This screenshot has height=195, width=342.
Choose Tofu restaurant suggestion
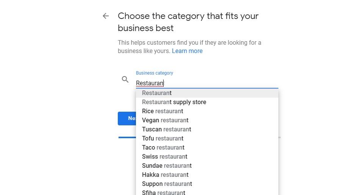(x=162, y=139)
